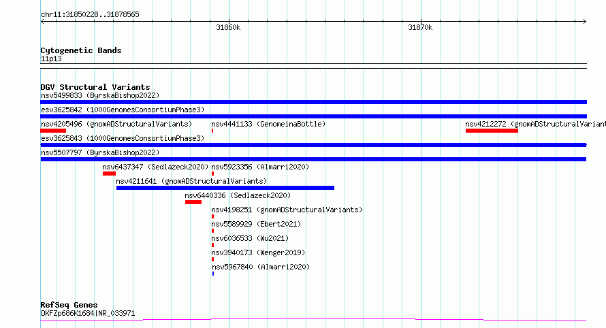Image resolution: width=606 pixels, height=328 pixels.
Task: Select the blue bar under nsv5499833
Action: (313, 102)
